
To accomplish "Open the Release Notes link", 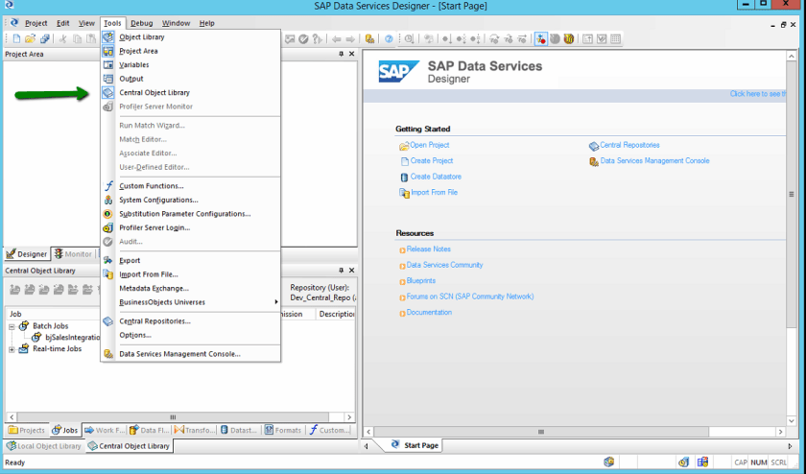I will 428,249.
